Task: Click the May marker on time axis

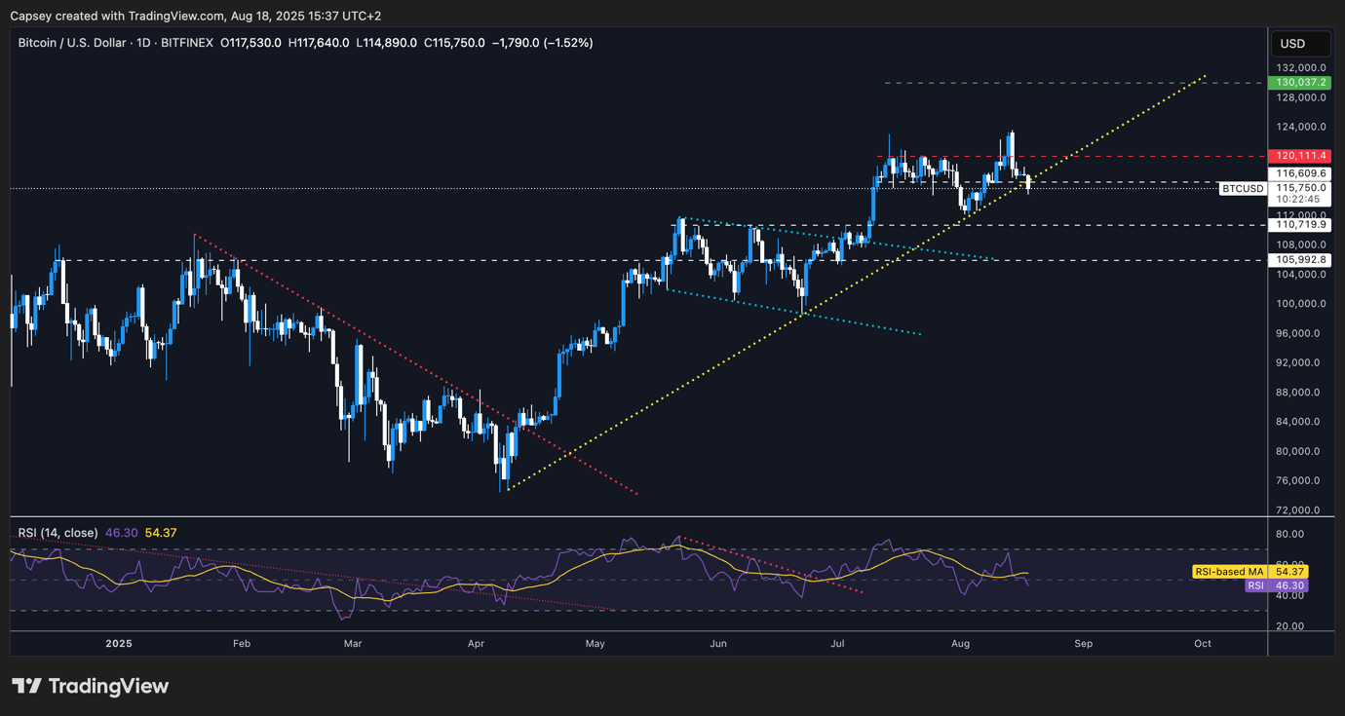Action: click(x=596, y=644)
